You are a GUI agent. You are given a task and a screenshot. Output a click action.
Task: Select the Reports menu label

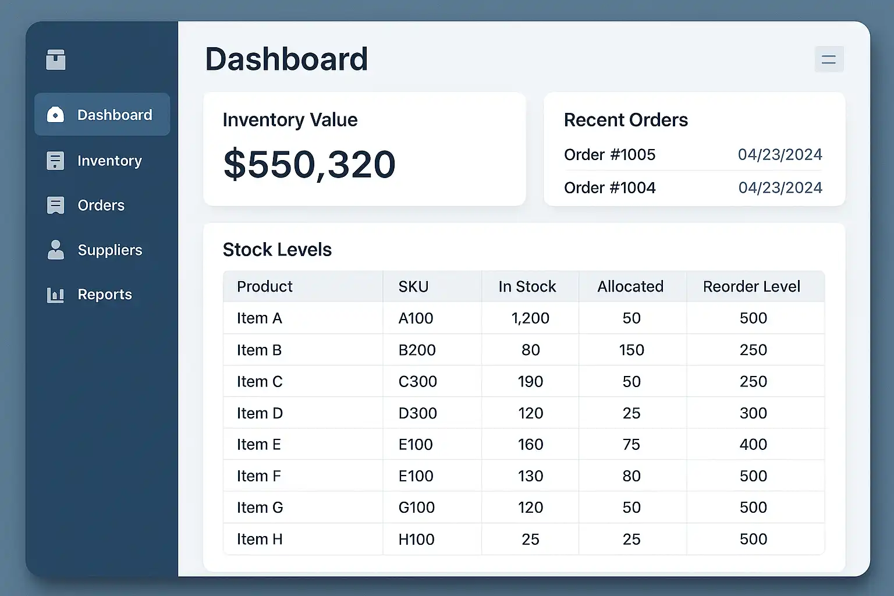(x=105, y=295)
